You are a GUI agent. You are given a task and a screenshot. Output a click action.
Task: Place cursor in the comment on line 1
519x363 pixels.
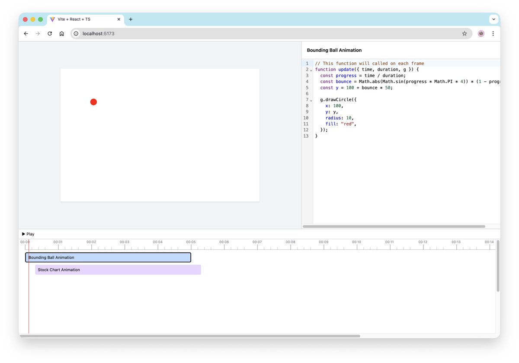click(x=370, y=64)
